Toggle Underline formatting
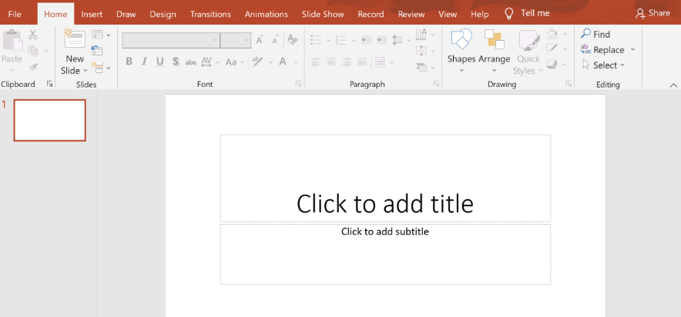 [x=159, y=62]
